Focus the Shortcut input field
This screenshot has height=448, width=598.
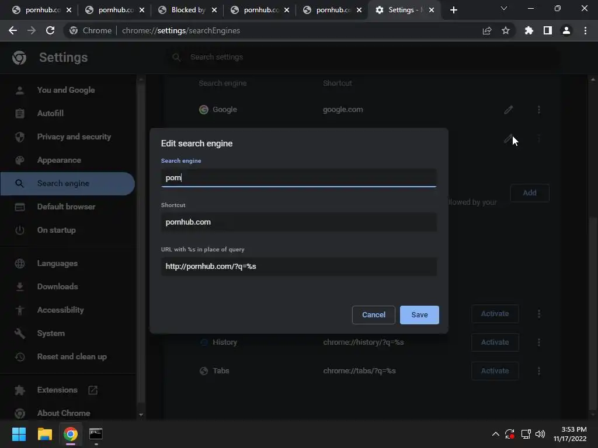point(298,222)
